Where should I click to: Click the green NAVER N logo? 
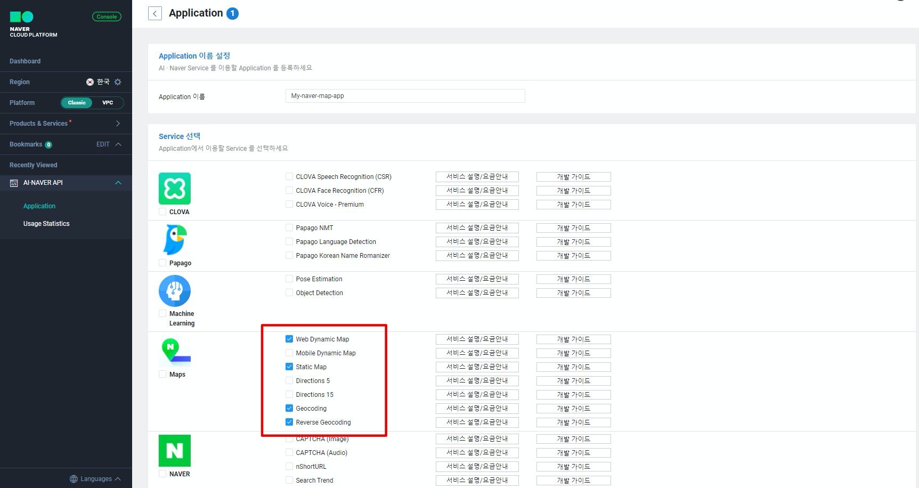point(175,451)
